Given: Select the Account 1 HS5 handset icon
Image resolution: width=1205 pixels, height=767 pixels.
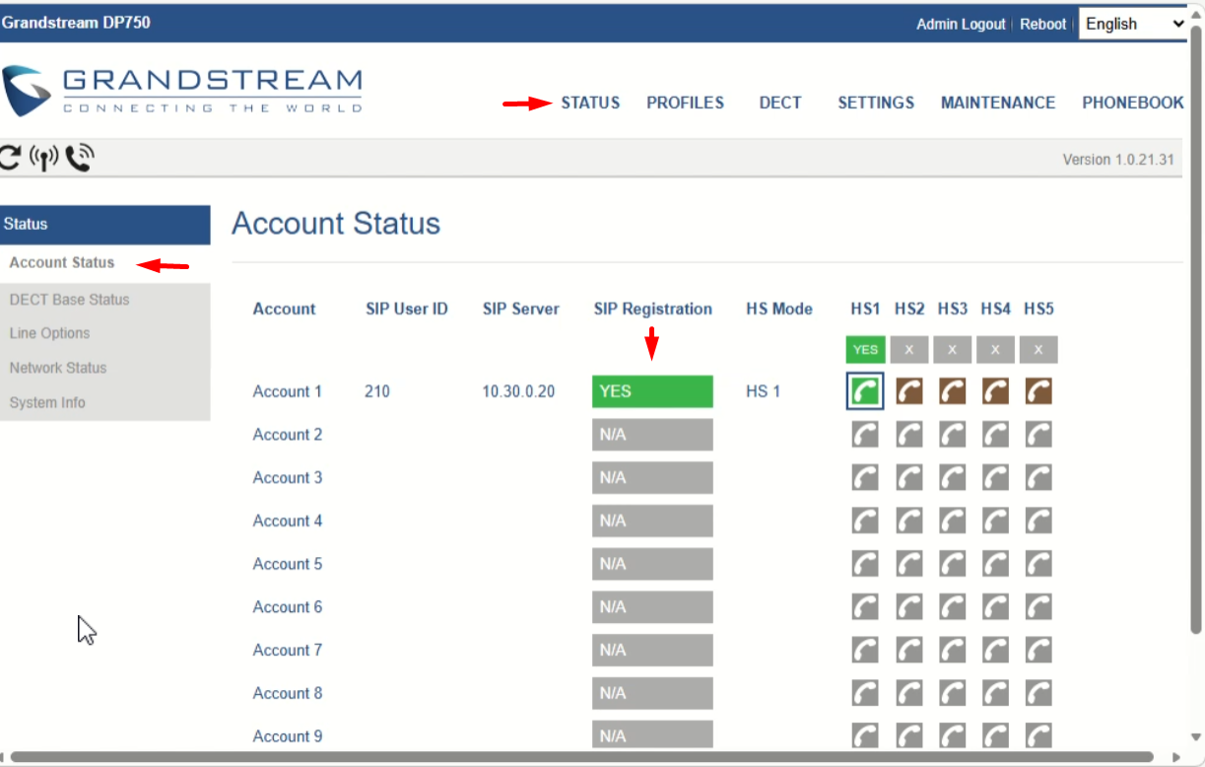Looking at the screenshot, I should click(x=1038, y=391).
